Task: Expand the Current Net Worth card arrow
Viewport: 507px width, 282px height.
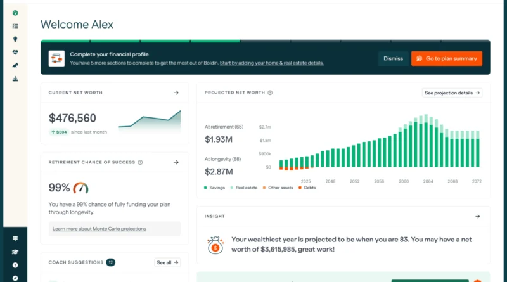Action: [176, 93]
